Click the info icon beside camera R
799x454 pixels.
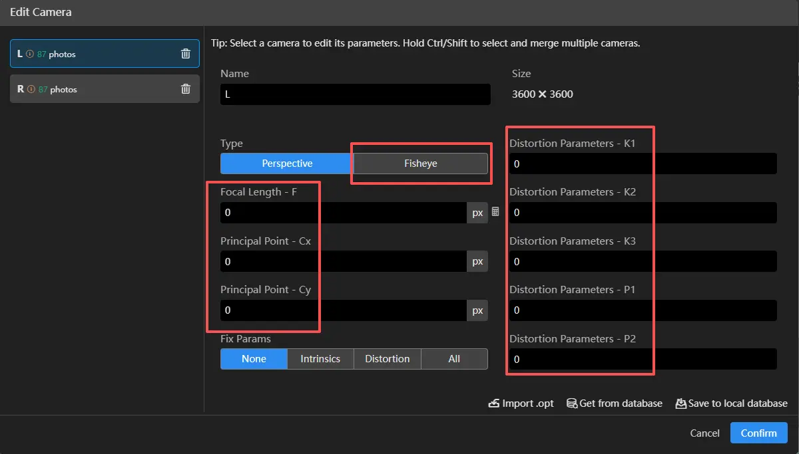pyautogui.click(x=31, y=90)
